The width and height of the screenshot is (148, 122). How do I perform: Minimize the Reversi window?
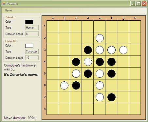[x=133, y=4]
